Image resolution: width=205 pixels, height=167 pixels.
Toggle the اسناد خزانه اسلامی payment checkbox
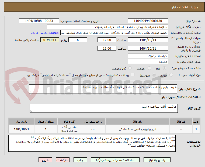(x=133, y=75)
